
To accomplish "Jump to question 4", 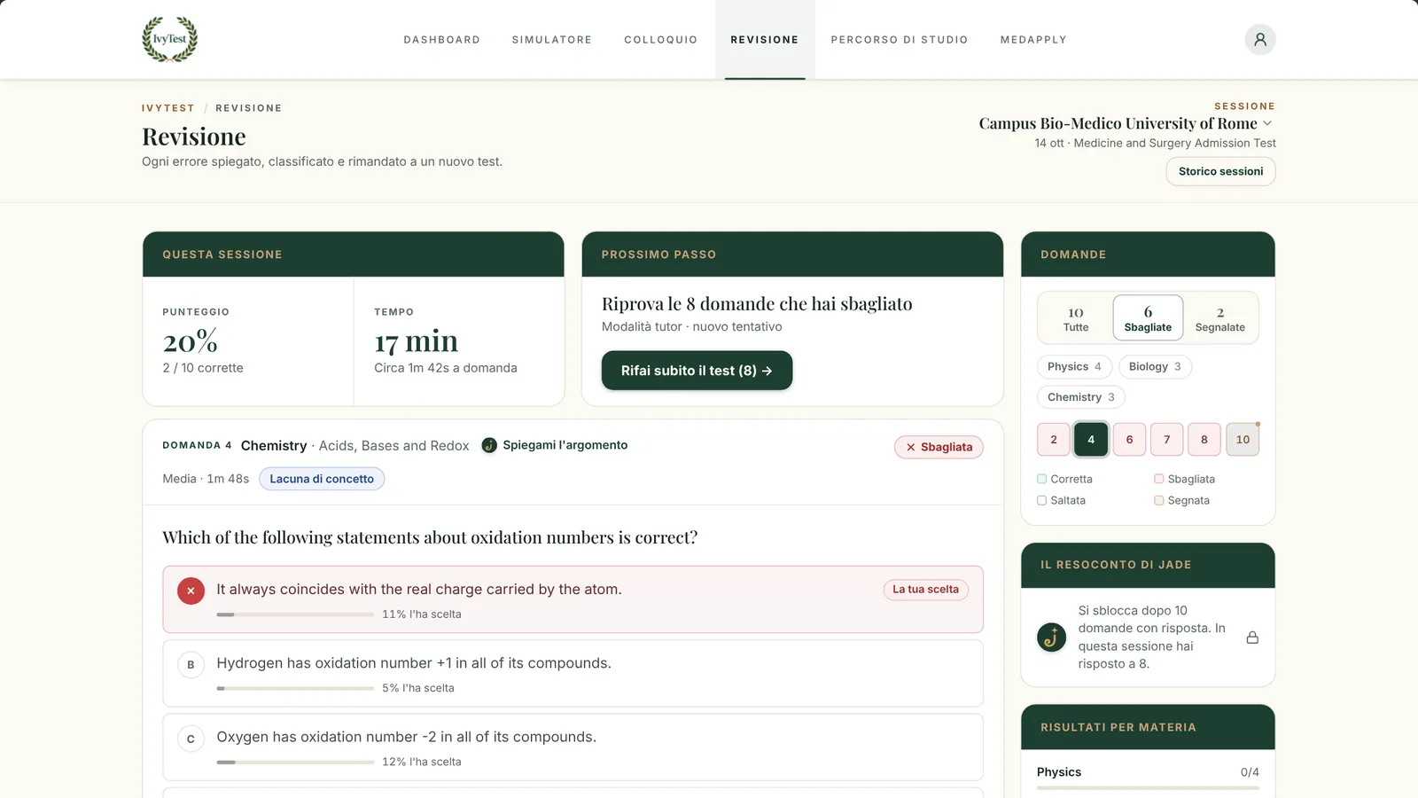I will coord(1091,439).
